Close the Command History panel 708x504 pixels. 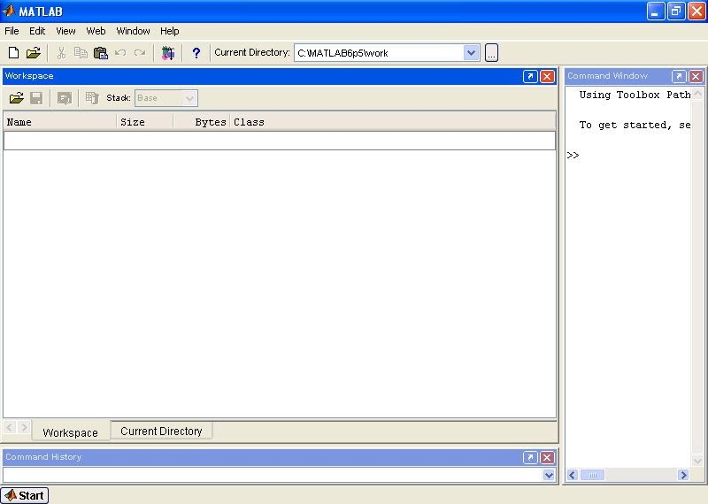(547, 457)
